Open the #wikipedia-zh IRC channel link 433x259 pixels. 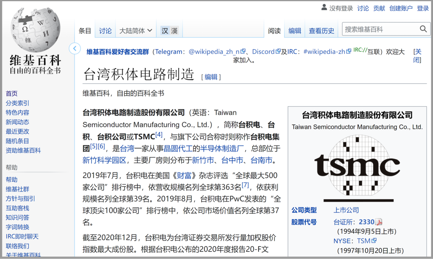click(324, 52)
